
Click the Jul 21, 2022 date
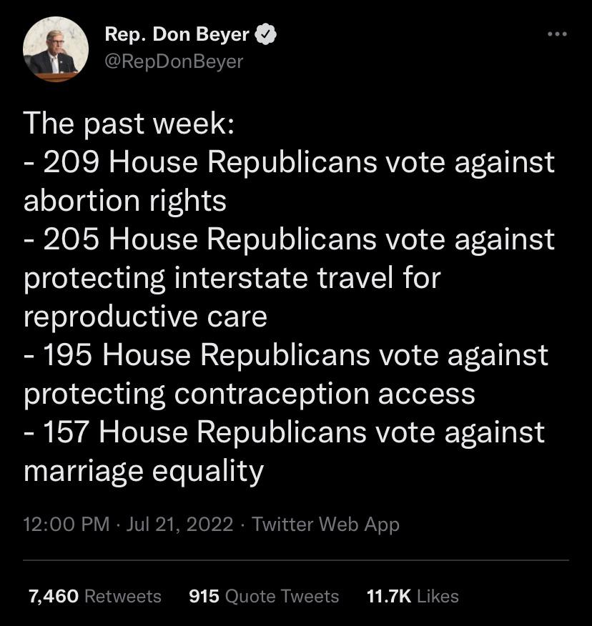coord(179,524)
